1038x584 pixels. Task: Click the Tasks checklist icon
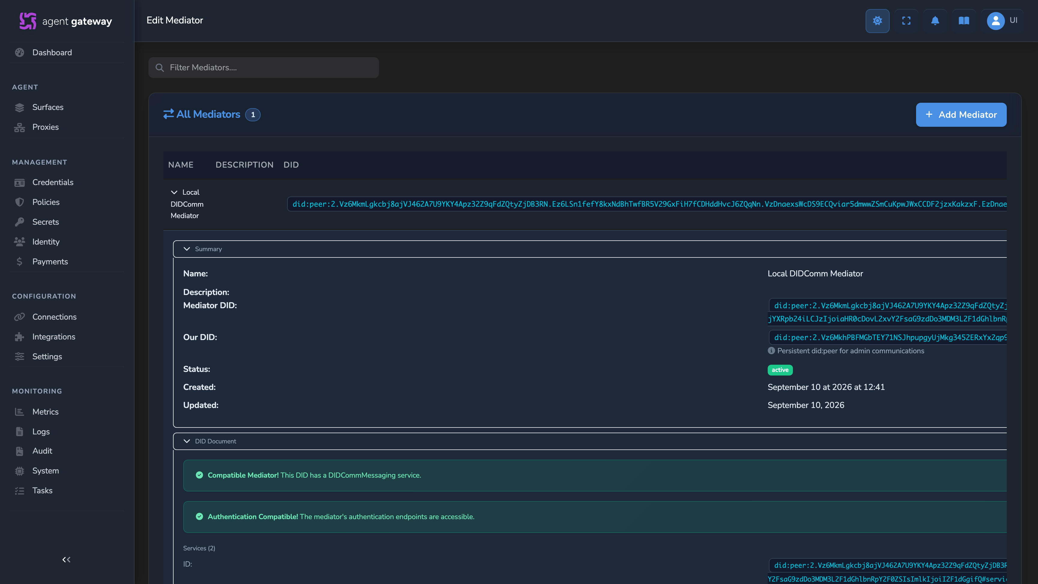[19, 491]
